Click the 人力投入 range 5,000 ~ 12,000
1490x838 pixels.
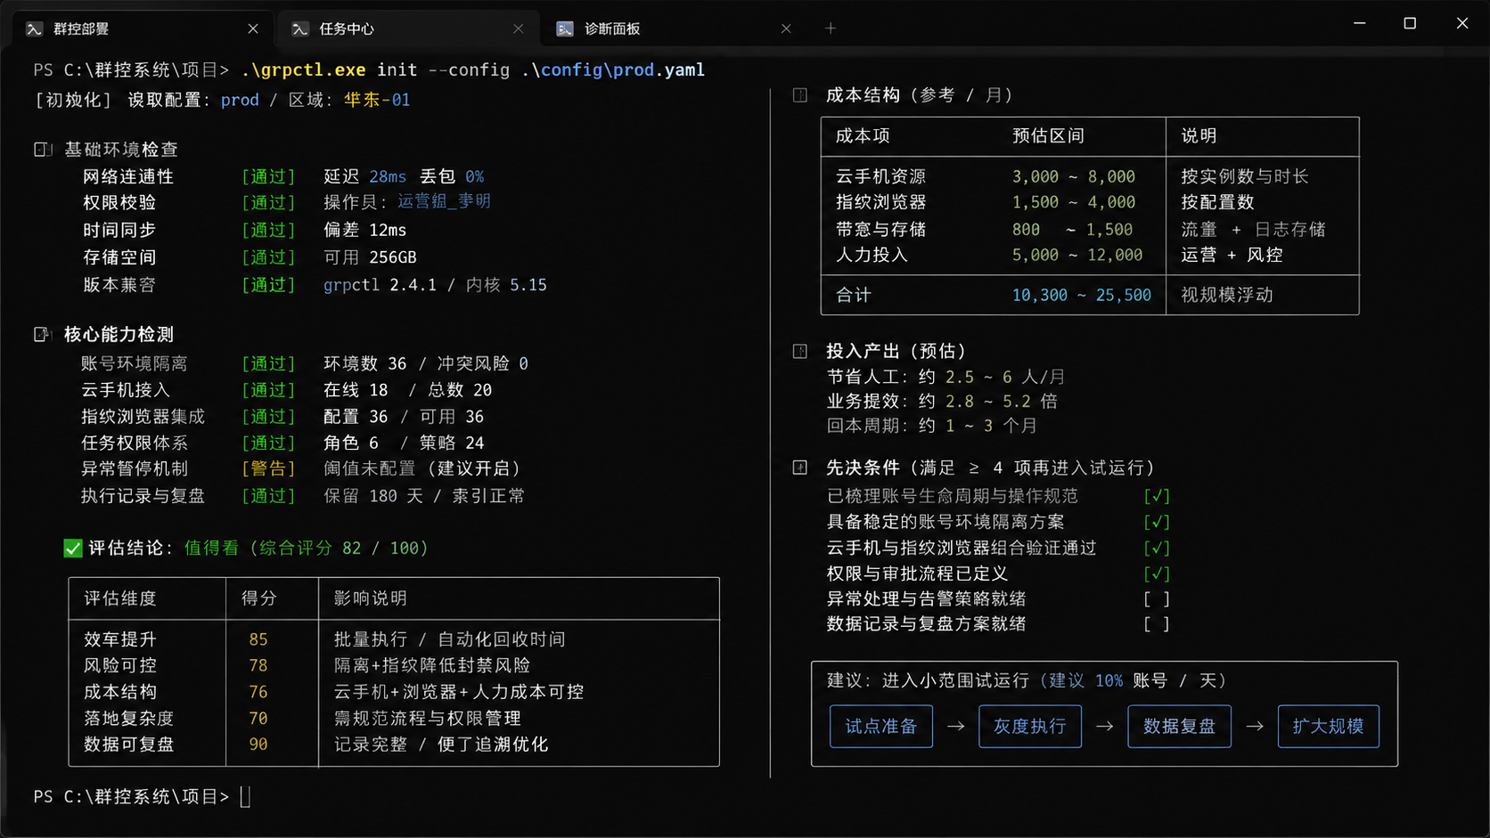click(1077, 255)
